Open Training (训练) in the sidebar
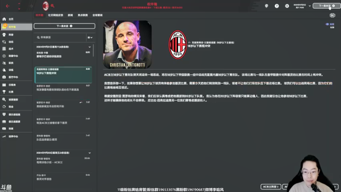 16,70
